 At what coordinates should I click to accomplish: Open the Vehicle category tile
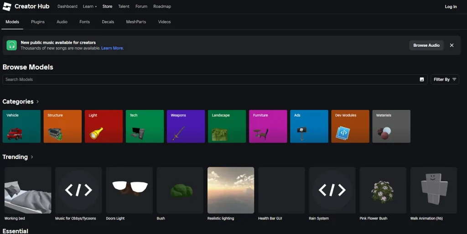tap(21, 126)
